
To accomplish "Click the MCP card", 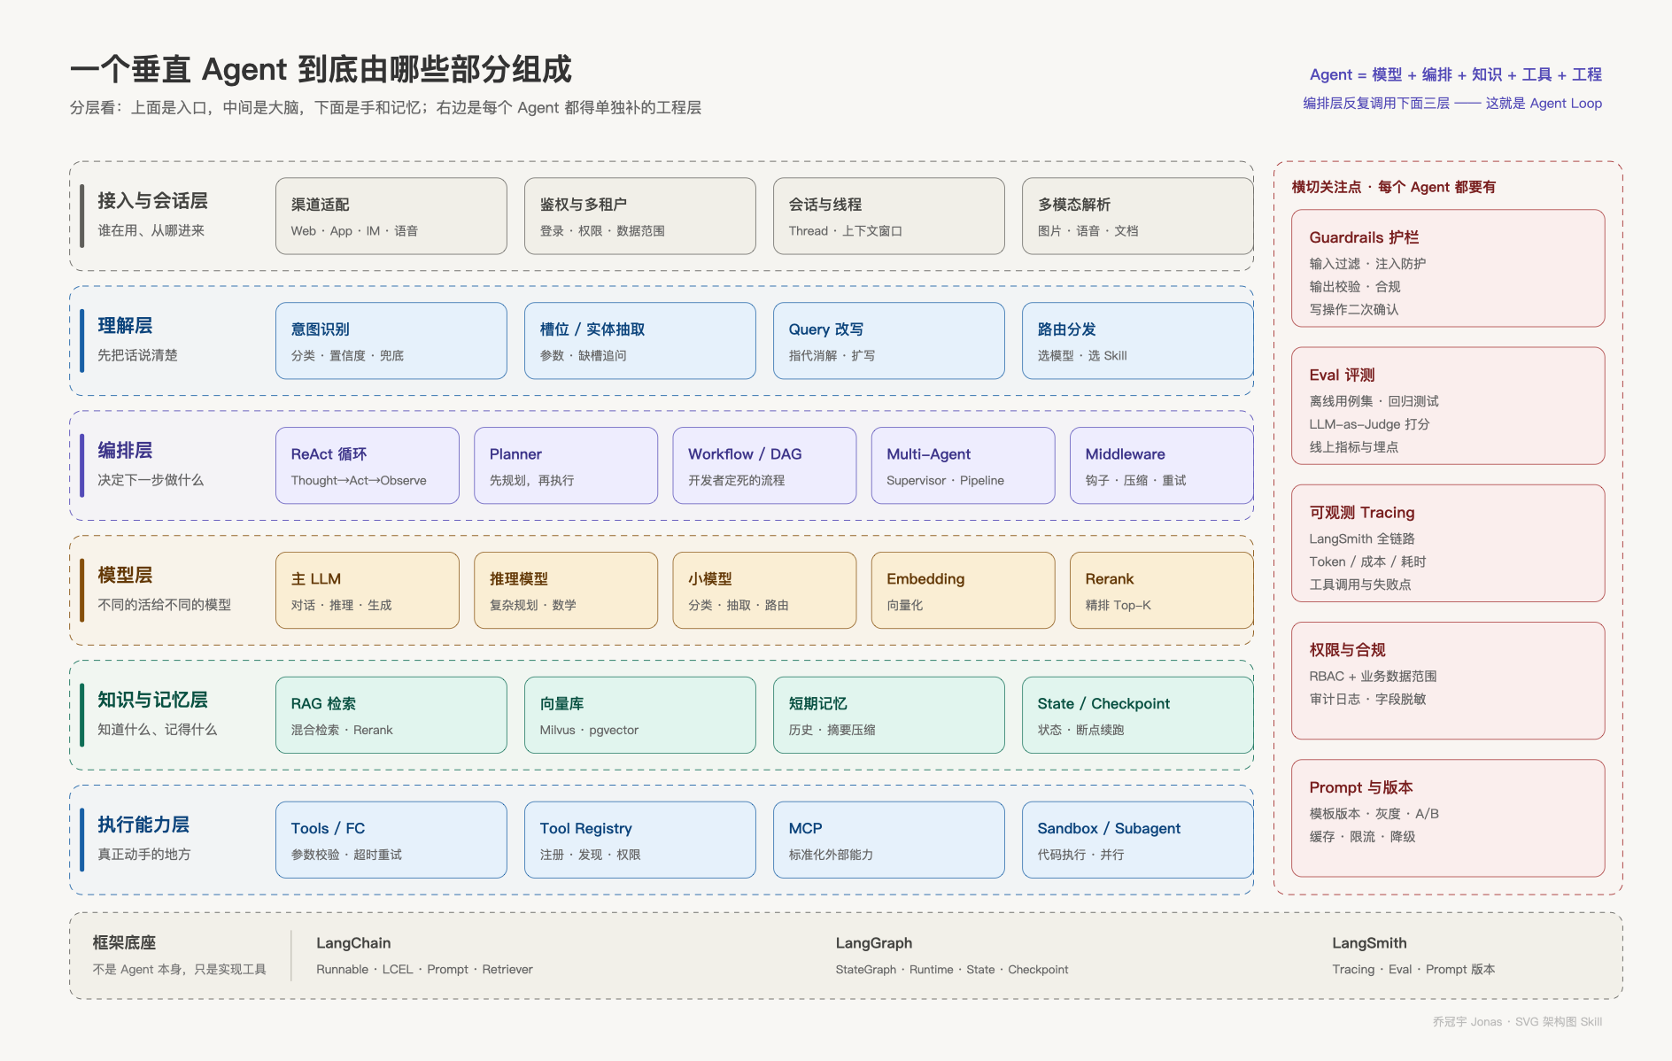I will point(889,840).
